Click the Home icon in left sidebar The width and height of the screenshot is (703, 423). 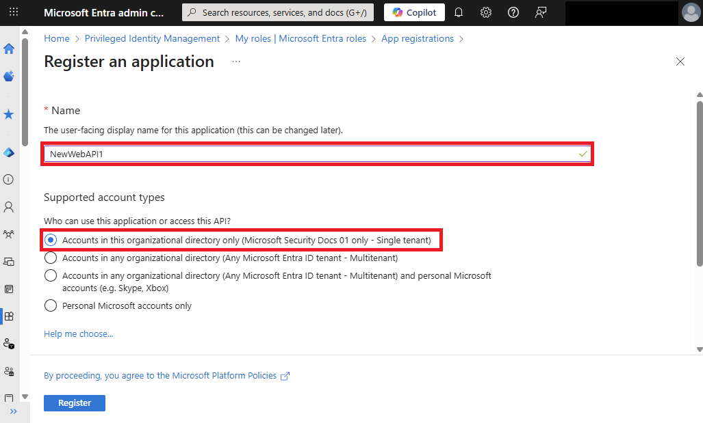9,49
